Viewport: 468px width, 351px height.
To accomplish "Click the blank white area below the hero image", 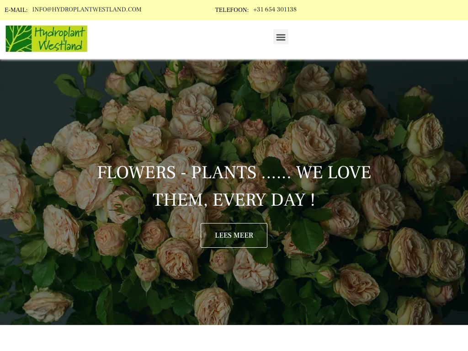I will (234, 338).
